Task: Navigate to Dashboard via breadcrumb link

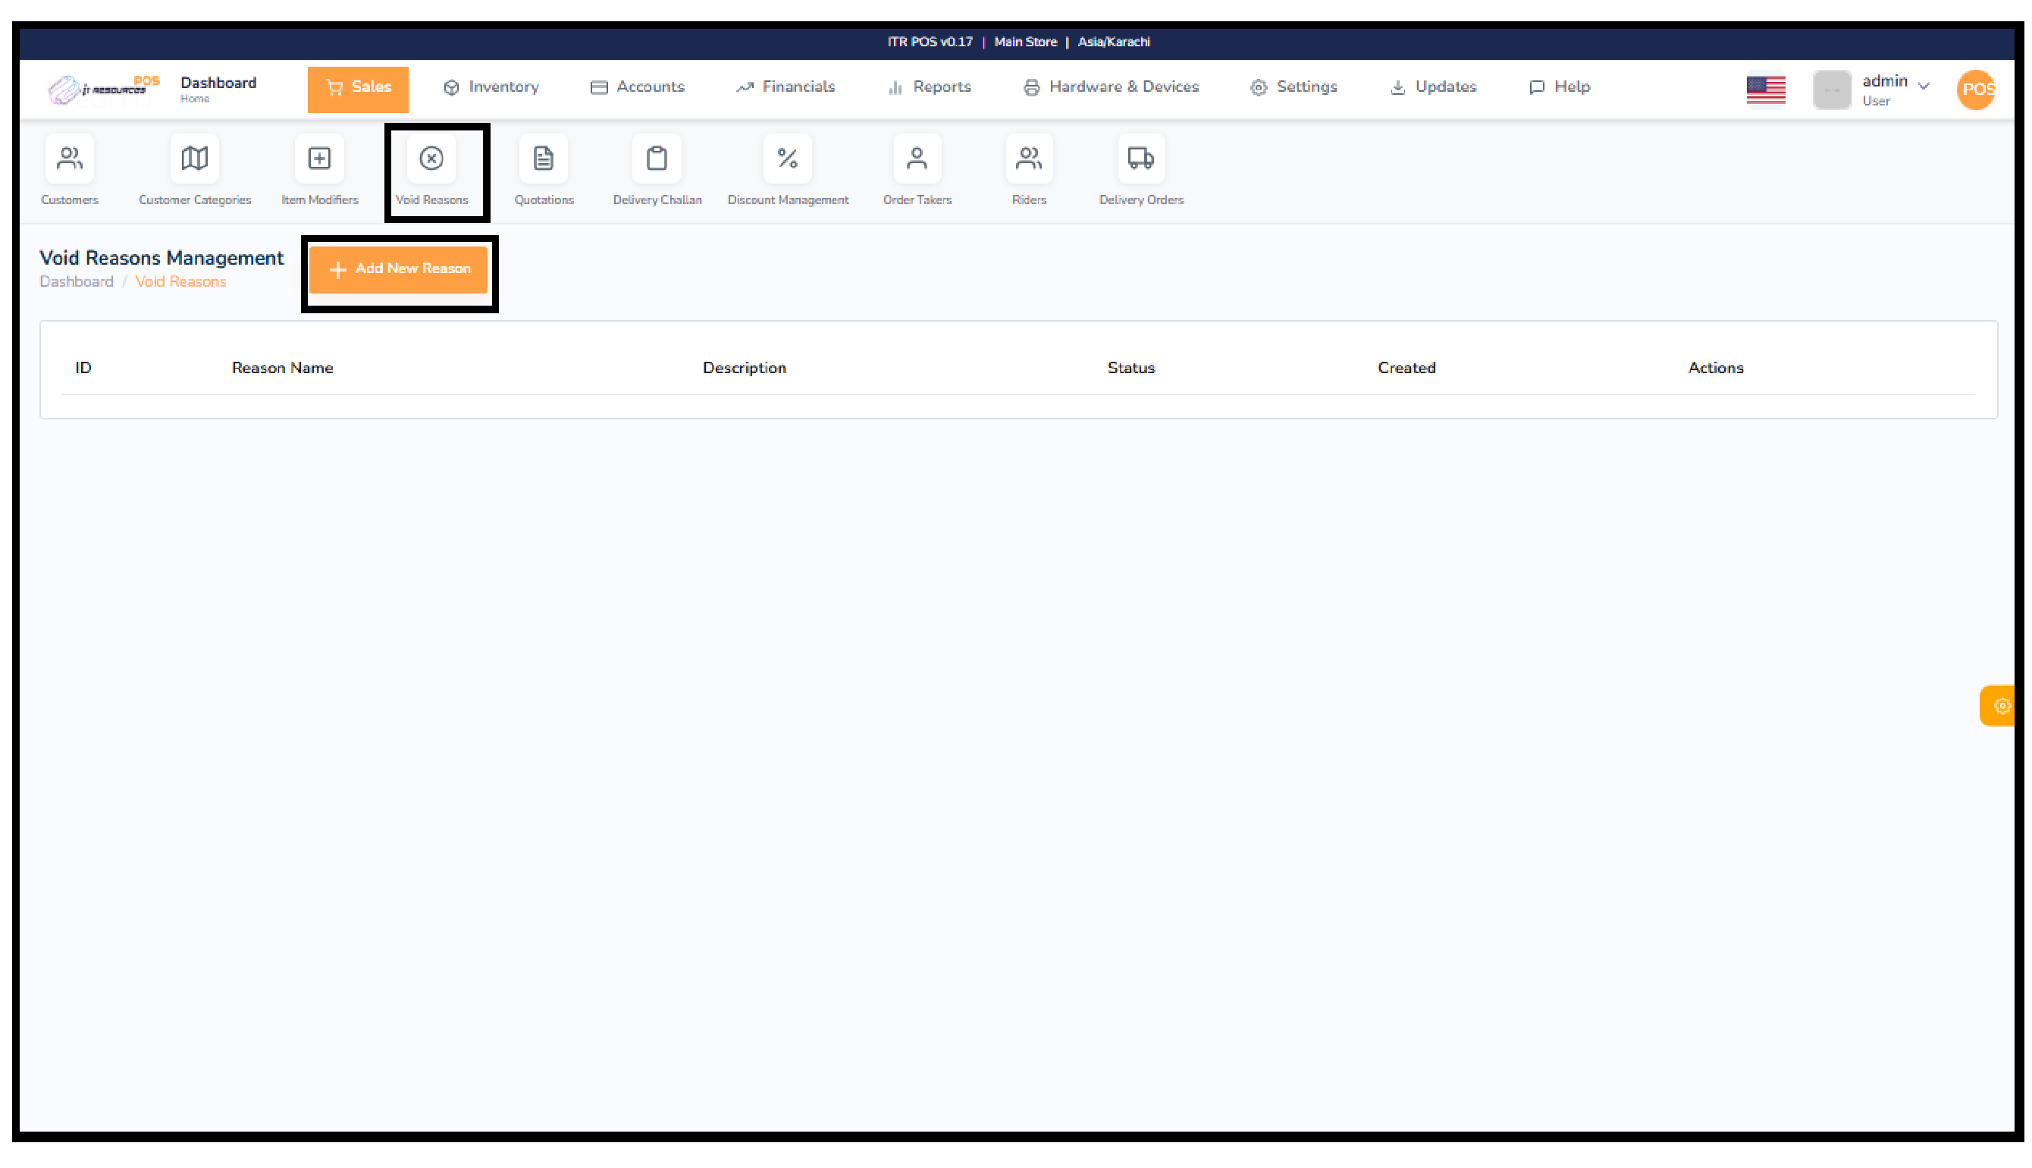Action: click(76, 281)
